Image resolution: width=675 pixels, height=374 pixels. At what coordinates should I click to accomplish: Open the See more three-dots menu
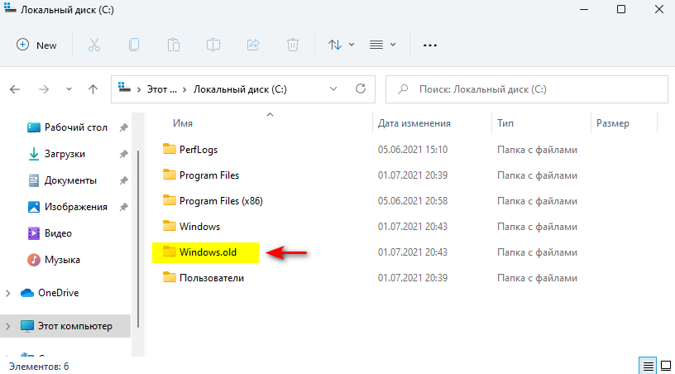[429, 46]
